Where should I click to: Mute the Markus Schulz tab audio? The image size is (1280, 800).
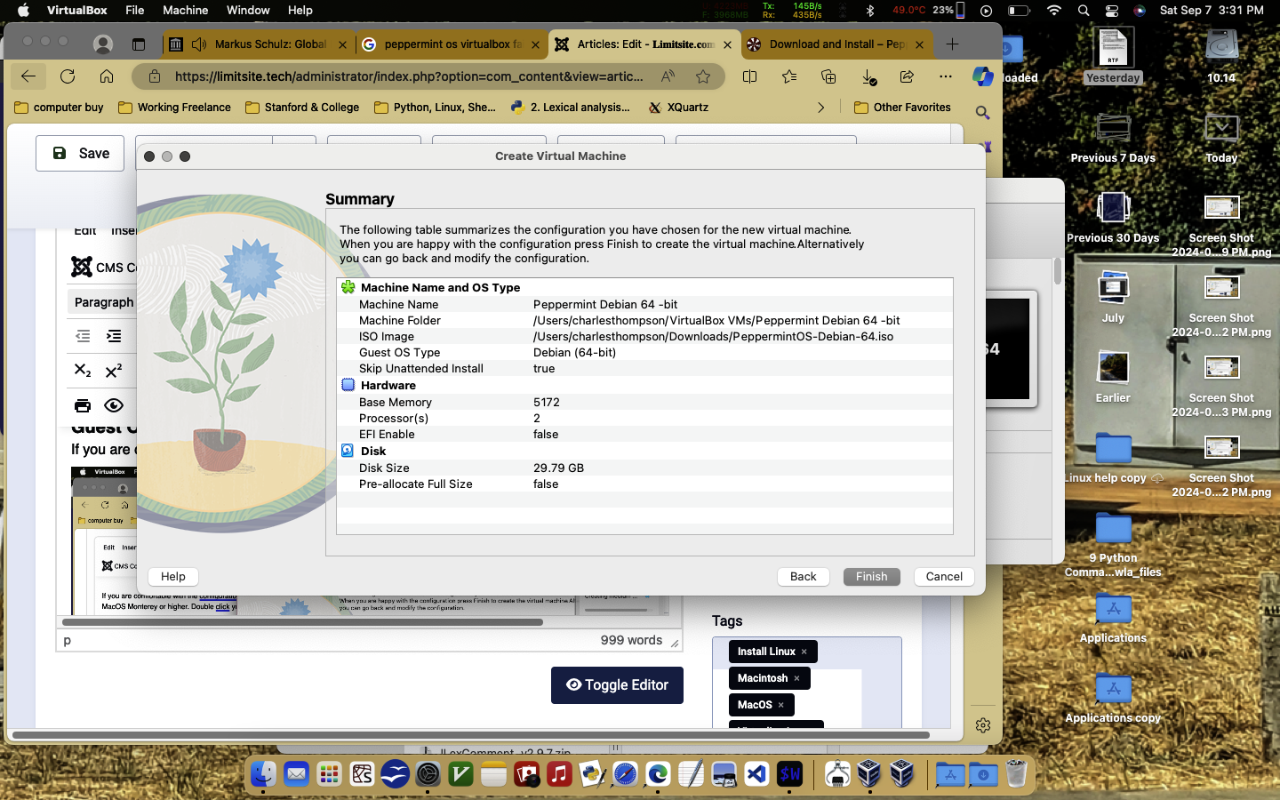point(199,44)
